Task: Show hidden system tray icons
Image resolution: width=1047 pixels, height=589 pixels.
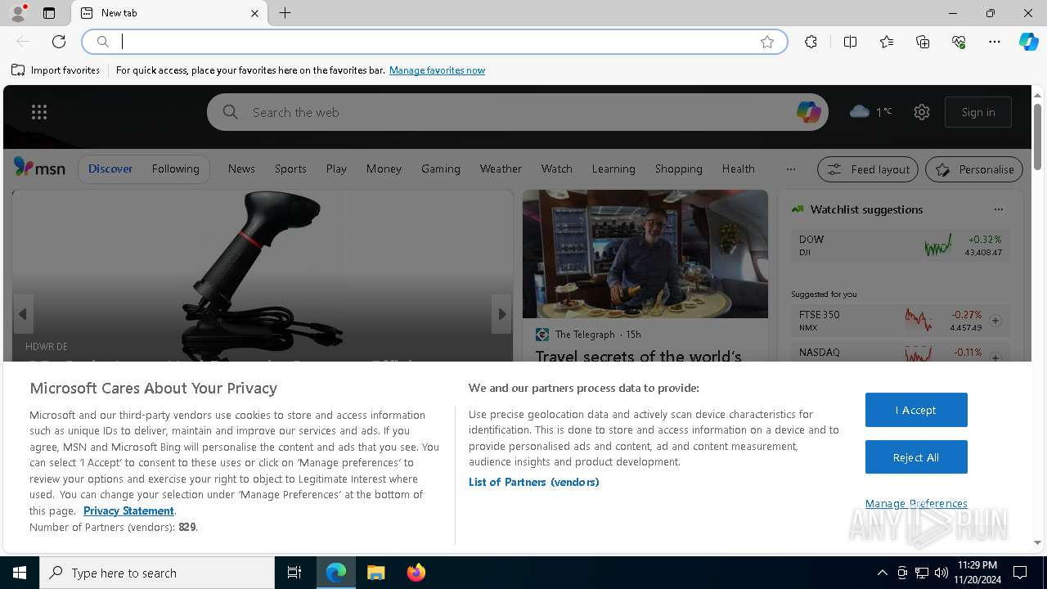Action: click(x=882, y=573)
